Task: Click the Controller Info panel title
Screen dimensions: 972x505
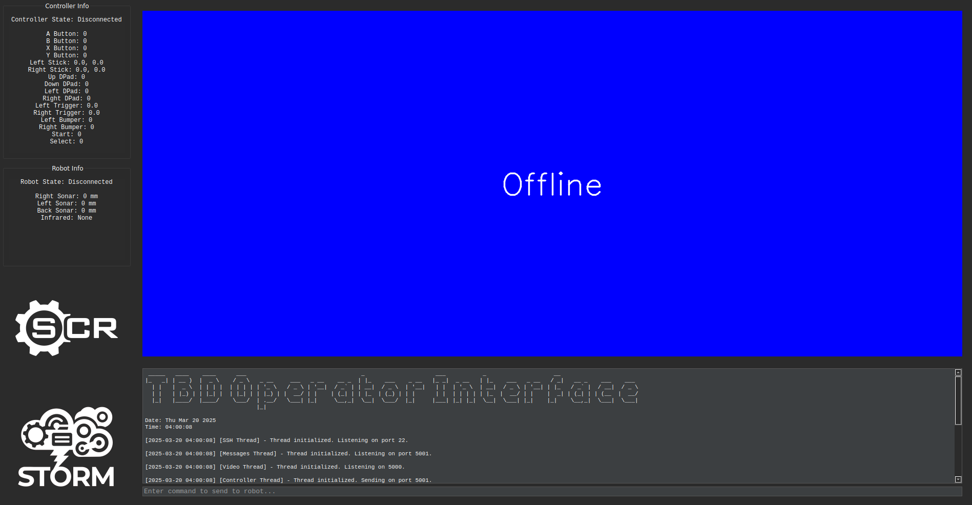Action: (x=67, y=6)
